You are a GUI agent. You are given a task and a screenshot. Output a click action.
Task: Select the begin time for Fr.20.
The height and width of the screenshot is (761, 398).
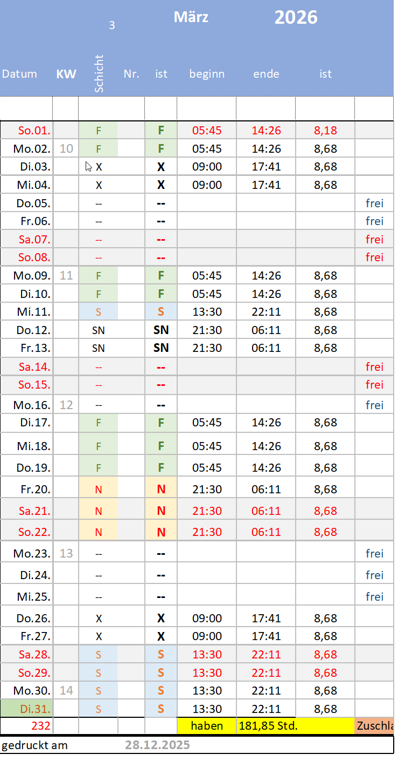[207, 489]
